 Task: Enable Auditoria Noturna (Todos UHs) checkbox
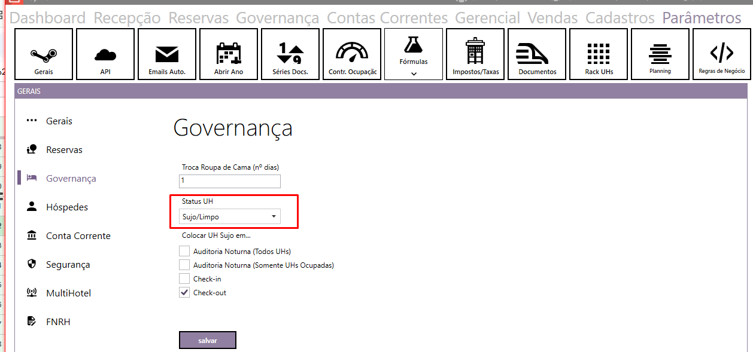pyautogui.click(x=184, y=251)
